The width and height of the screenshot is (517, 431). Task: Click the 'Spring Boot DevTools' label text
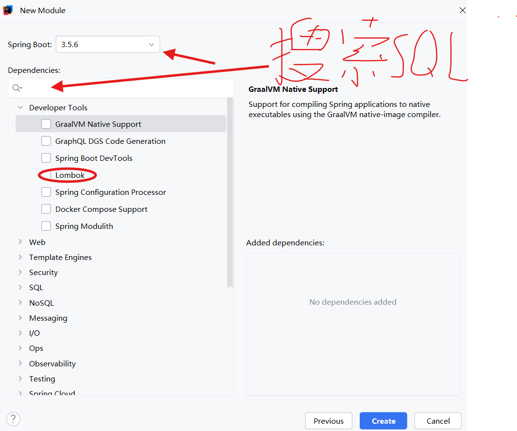[x=94, y=158]
